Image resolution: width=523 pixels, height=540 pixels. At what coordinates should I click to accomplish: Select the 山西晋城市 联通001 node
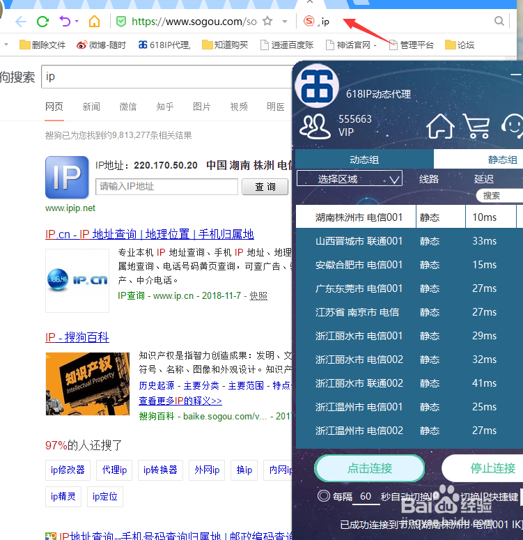pyautogui.click(x=409, y=241)
